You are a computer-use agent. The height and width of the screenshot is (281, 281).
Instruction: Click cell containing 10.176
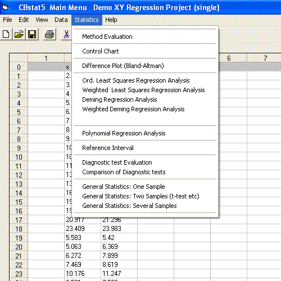pos(83,274)
